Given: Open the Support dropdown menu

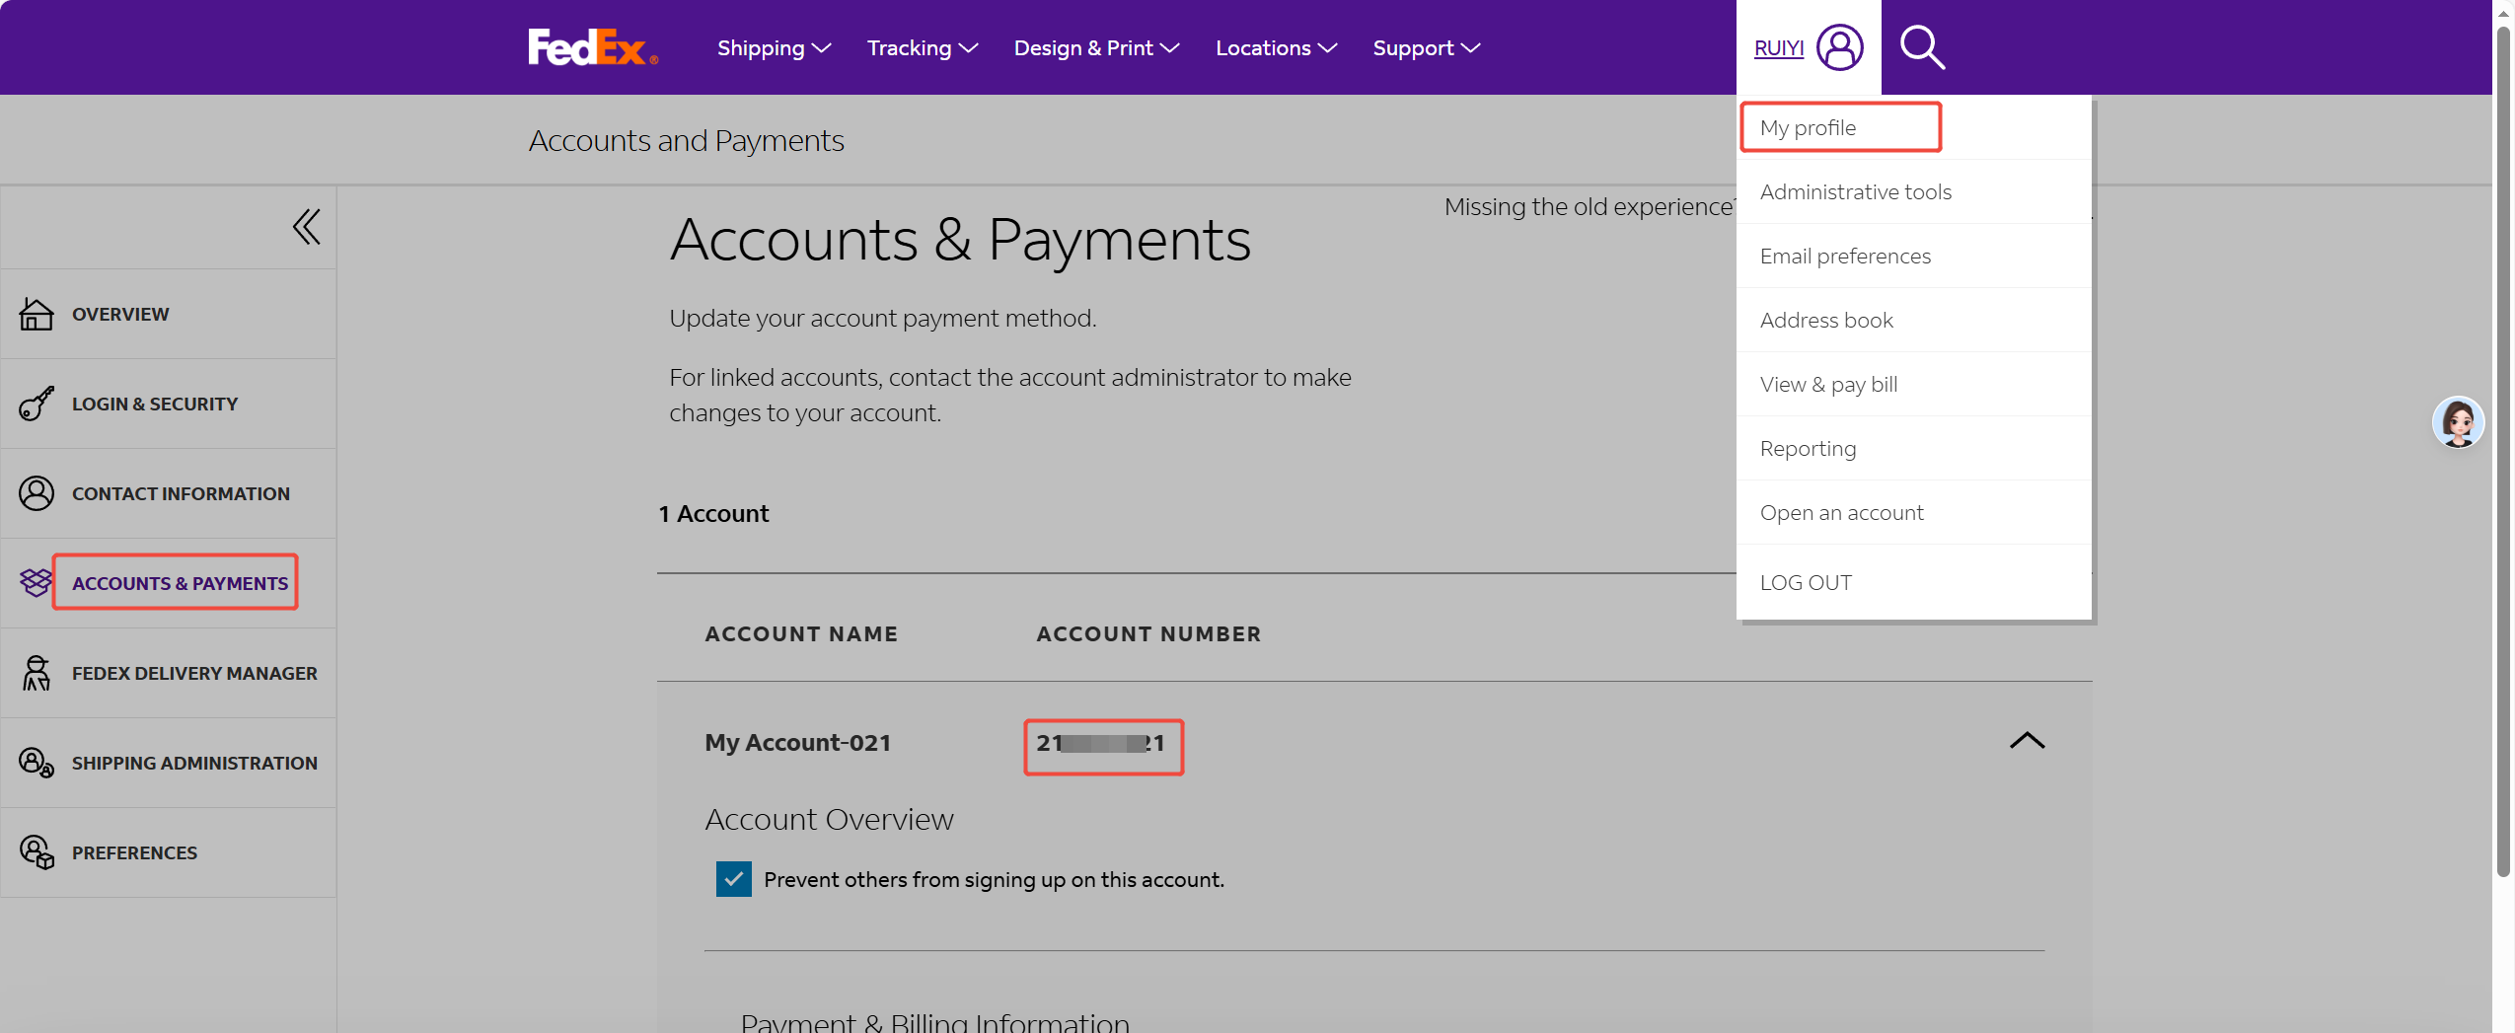Looking at the screenshot, I should pos(1426,47).
